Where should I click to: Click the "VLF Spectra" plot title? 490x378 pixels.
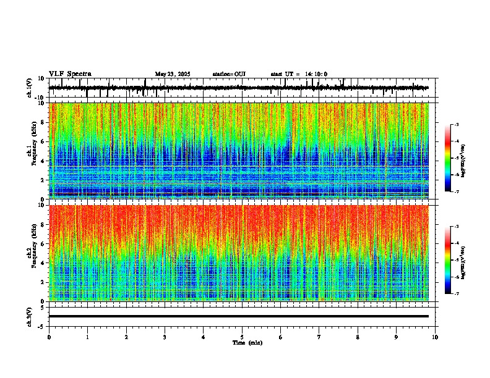pyautogui.click(x=70, y=74)
